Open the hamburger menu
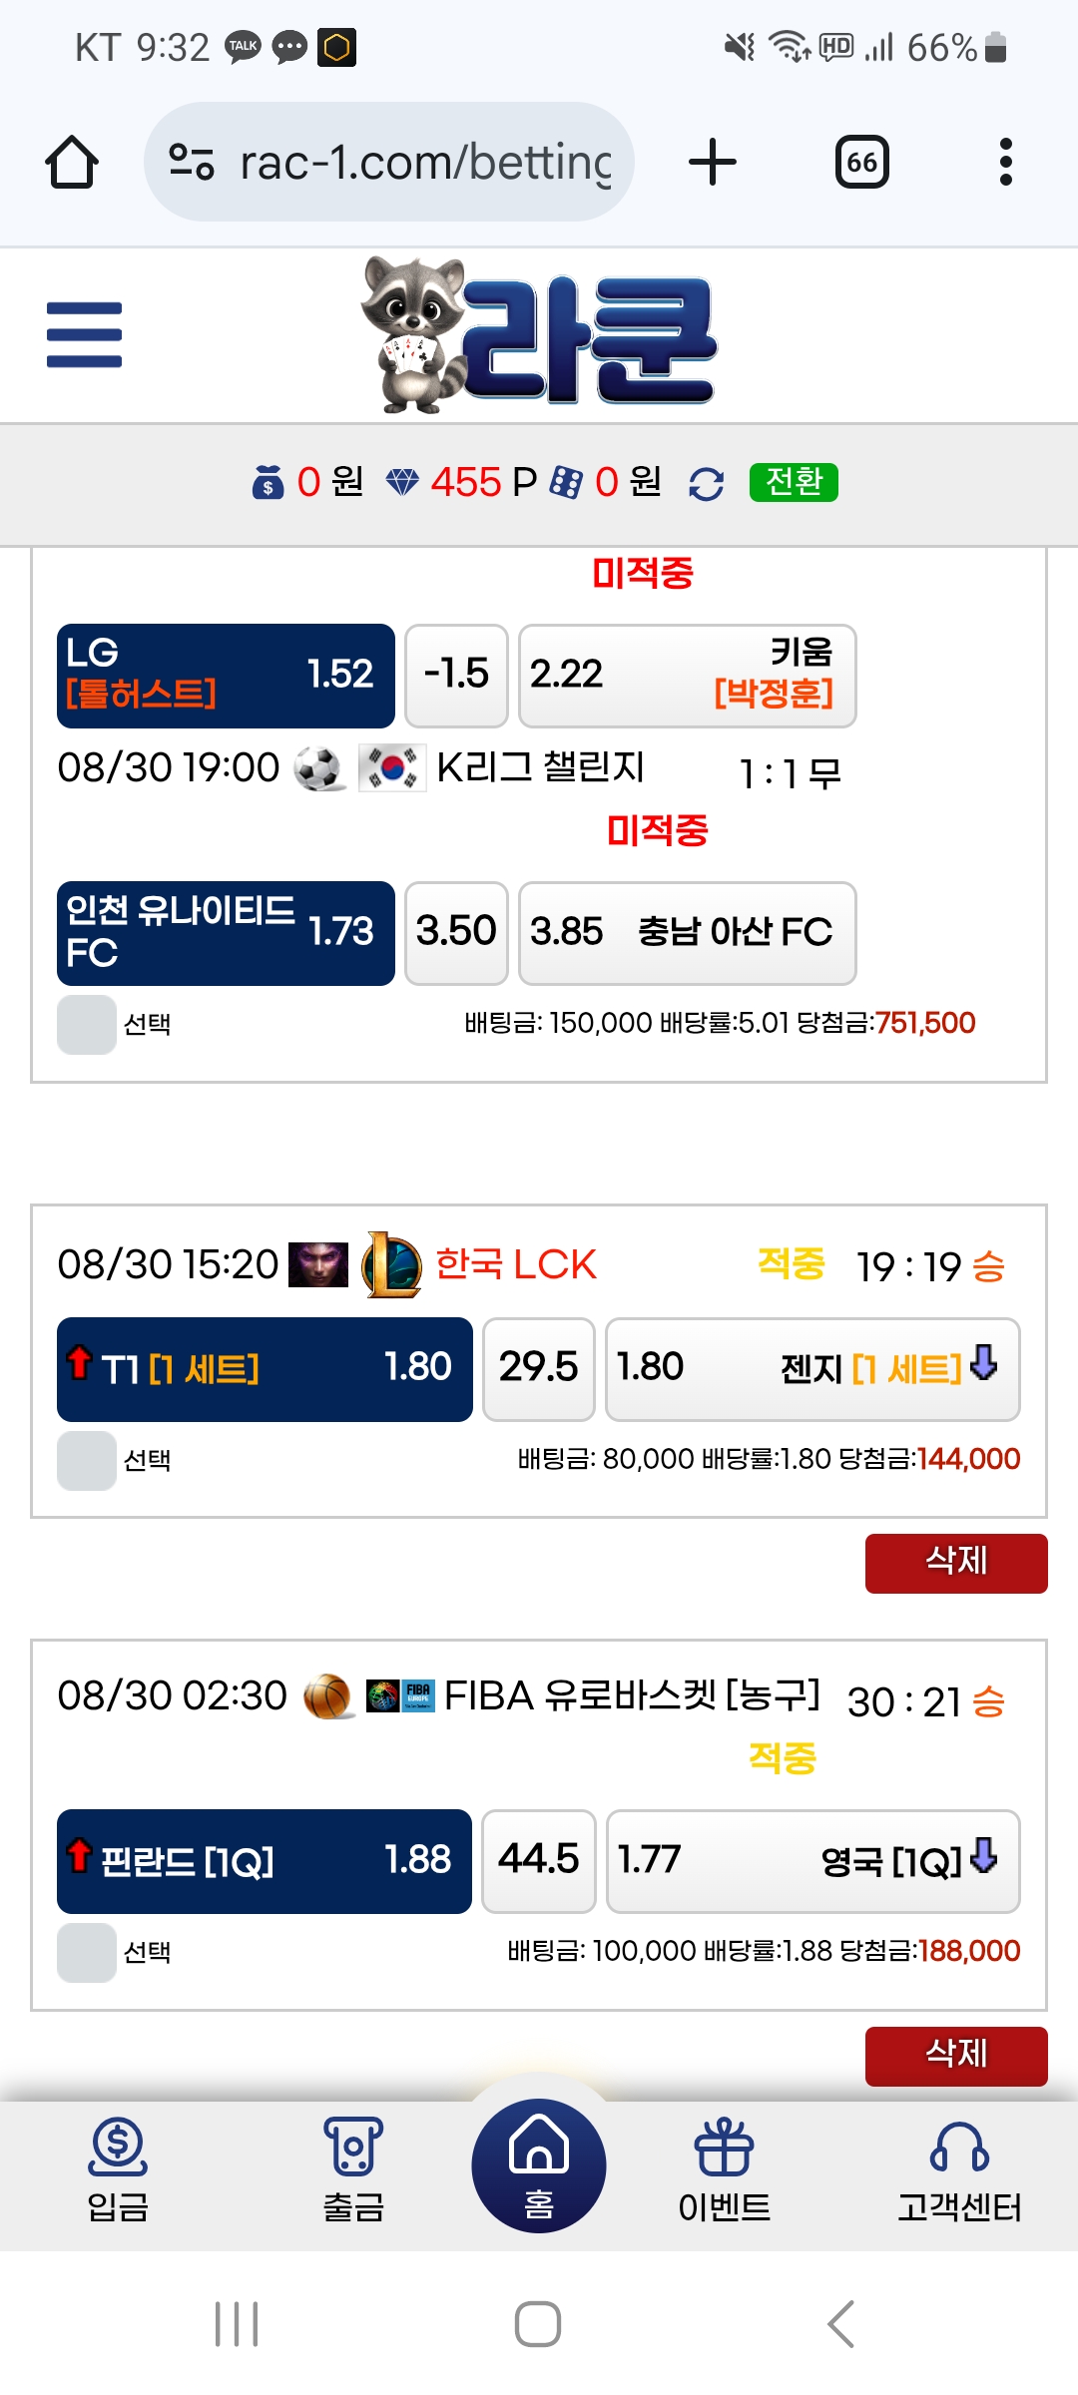 (84, 334)
